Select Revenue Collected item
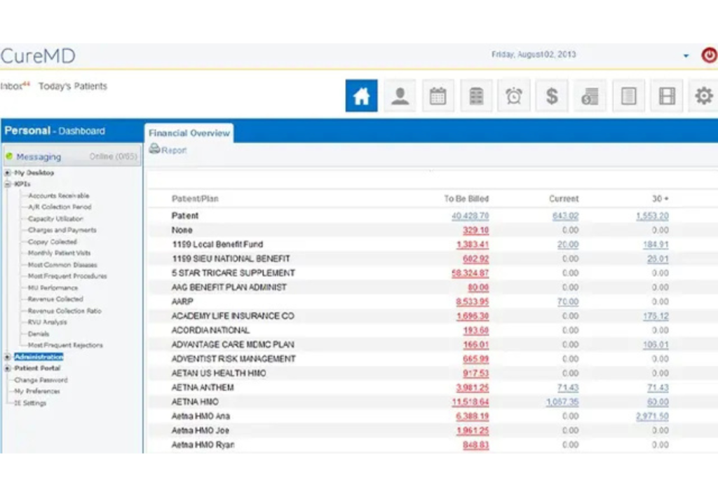The height and width of the screenshot is (497, 718). pyautogui.click(x=55, y=299)
